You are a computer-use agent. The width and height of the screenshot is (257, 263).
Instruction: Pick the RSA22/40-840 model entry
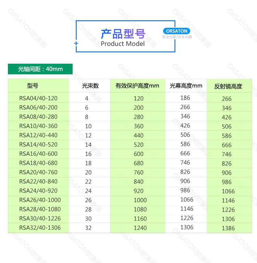(38, 181)
